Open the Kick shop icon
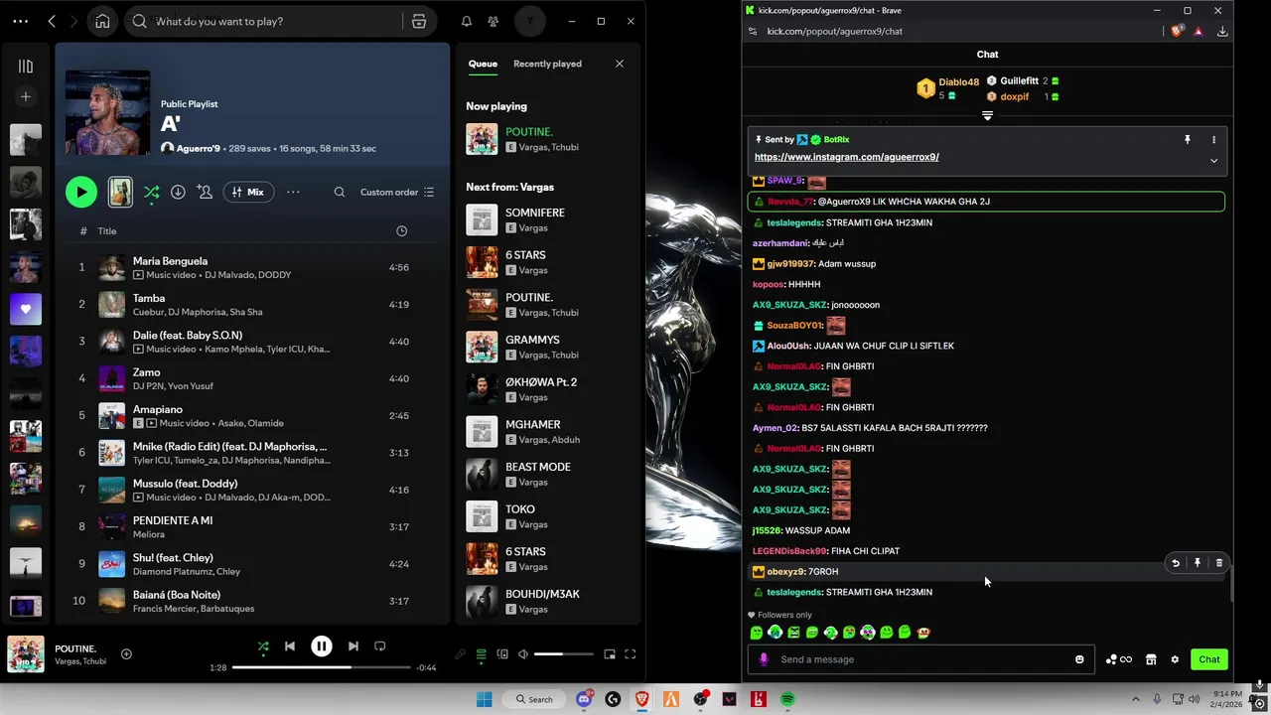The image size is (1271, 715). click(x=1151, y=659)
